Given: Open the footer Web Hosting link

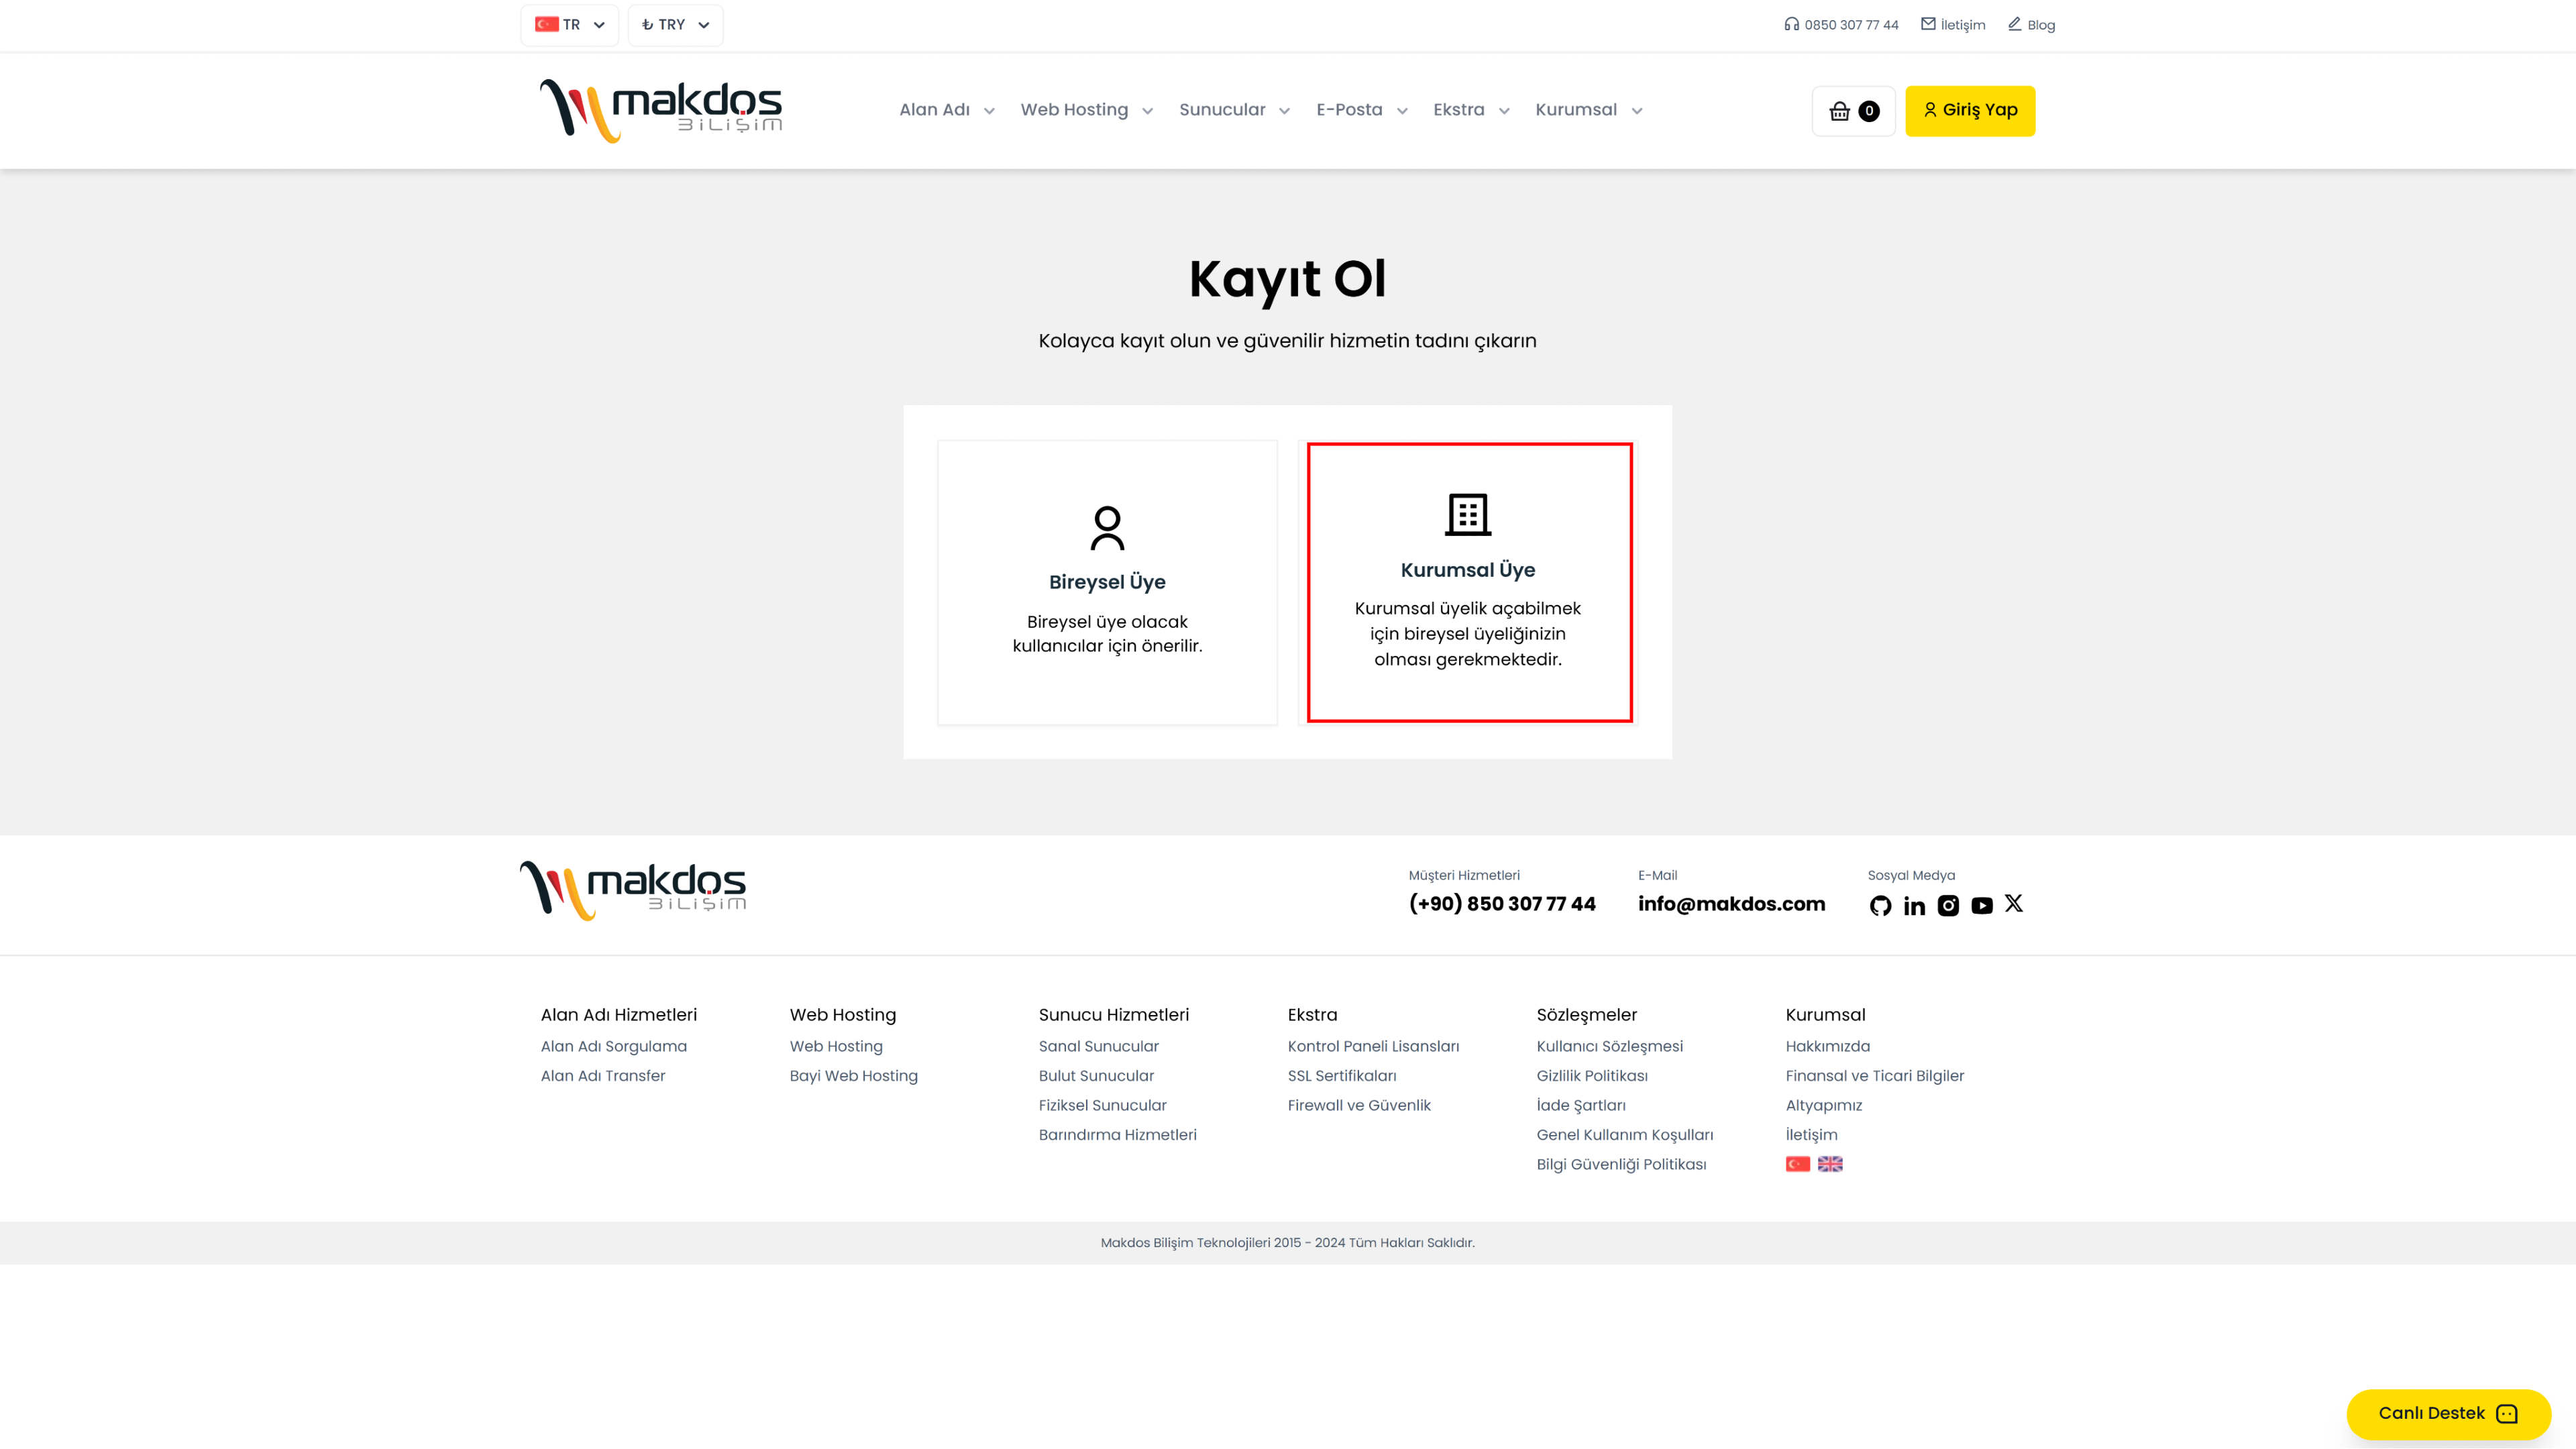Looking at the screenshot, I should pos(836,1047).
